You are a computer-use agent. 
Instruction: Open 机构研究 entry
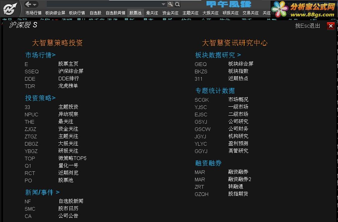(238, 136)
